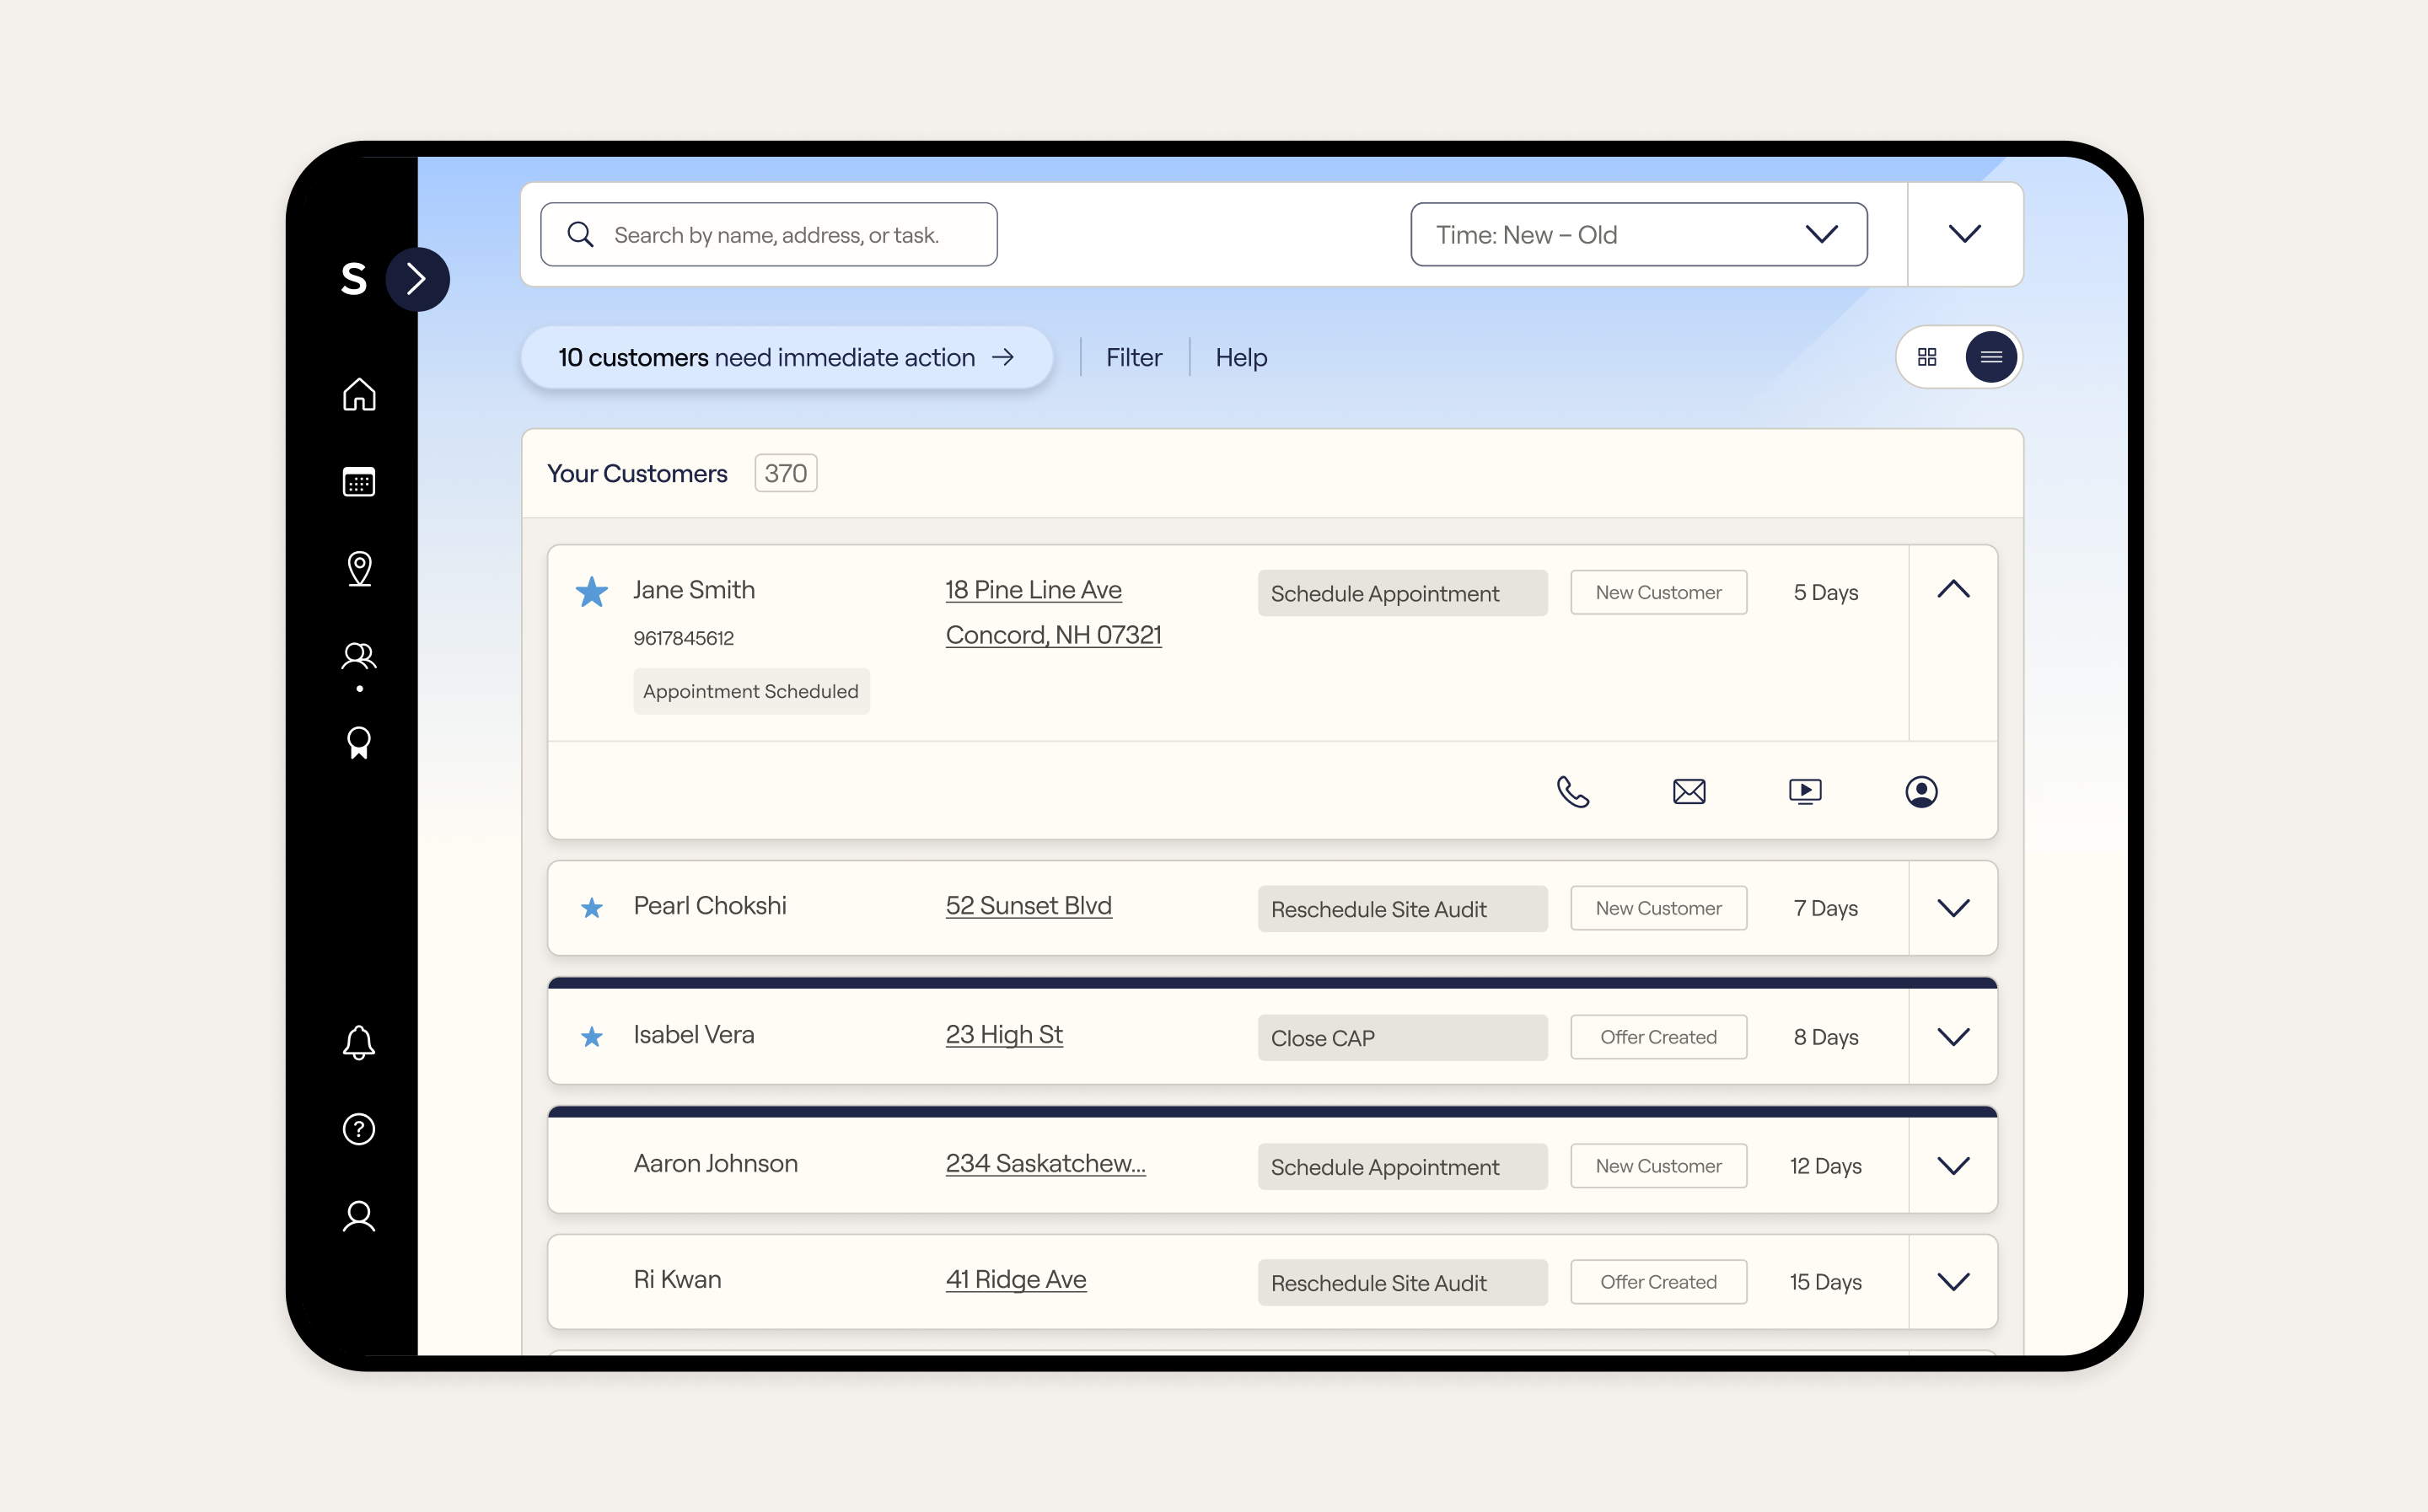Open the Help menu
Screen dimensions: 2428x1512
[x=1241, y=357]
